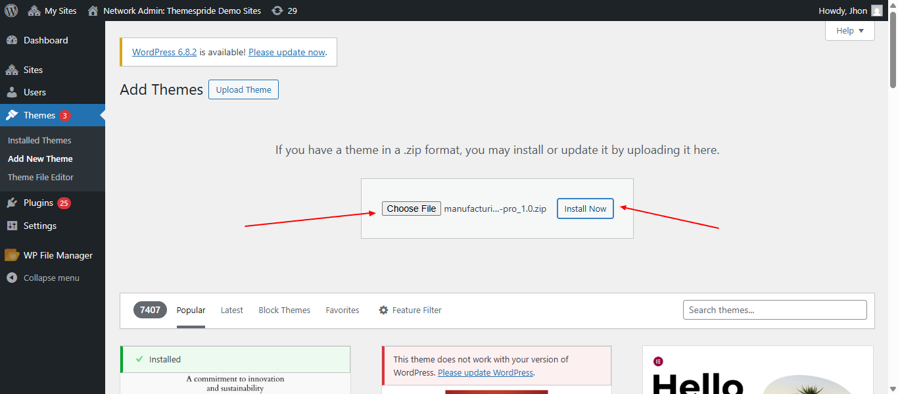
Task: Open the WordPress logo menu
Action: (11, 11)
